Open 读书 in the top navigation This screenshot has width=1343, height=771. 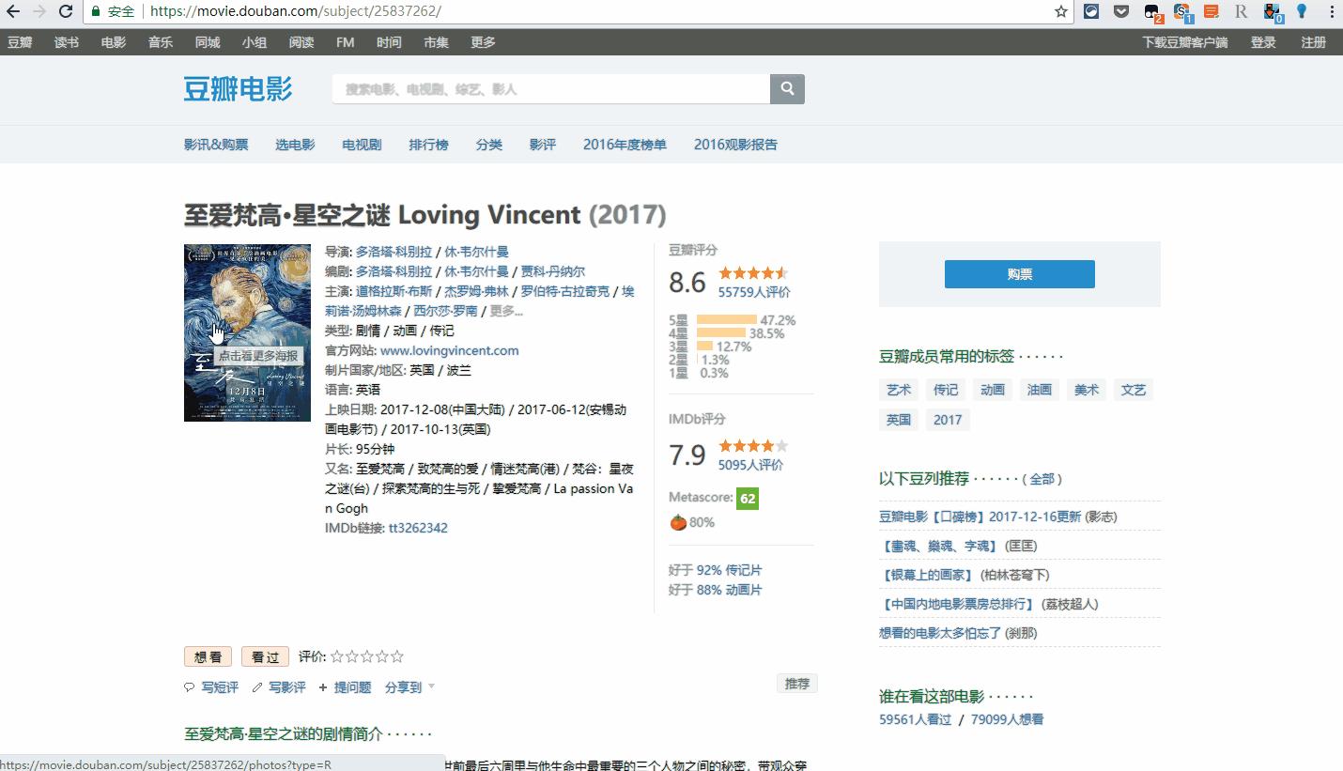click(67, 42)
